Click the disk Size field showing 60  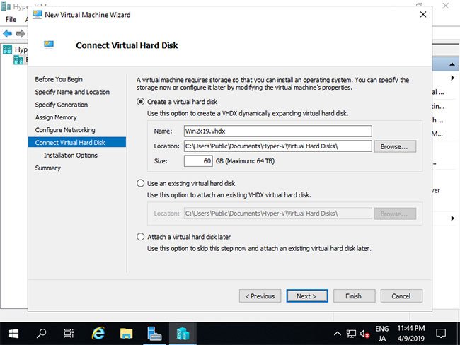198,161
